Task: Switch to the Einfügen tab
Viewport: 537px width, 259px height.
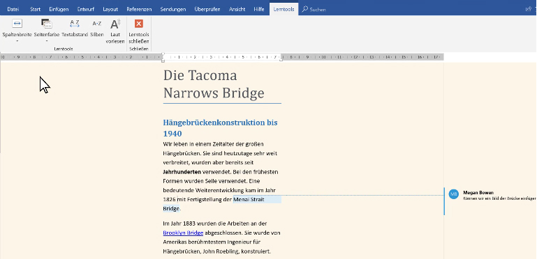Action: tap(59, 9)
